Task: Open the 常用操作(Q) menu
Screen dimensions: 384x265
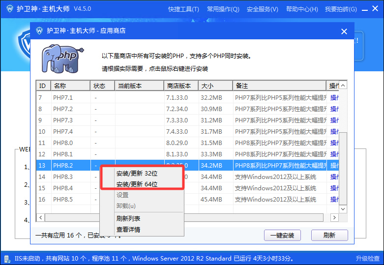Action: pos(223,9)
